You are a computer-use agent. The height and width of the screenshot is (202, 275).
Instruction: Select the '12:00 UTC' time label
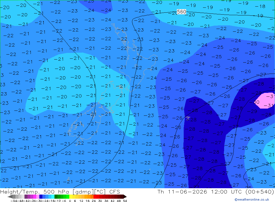click(227, 192)
